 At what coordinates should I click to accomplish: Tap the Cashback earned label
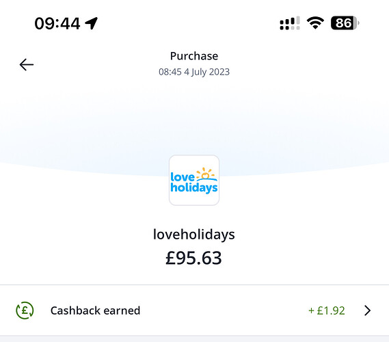(x=95, y=311)
